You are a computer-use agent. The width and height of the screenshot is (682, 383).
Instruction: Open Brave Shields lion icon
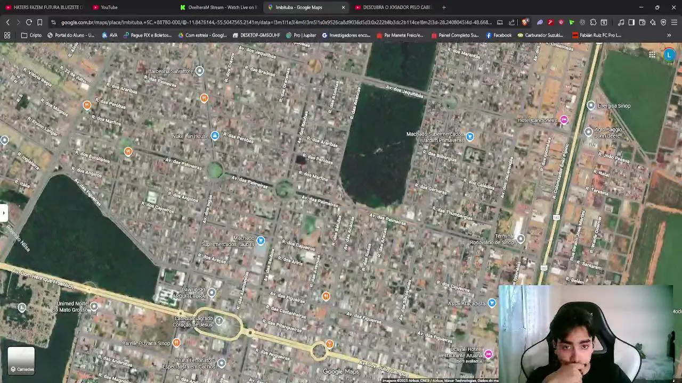pos(525,22)
